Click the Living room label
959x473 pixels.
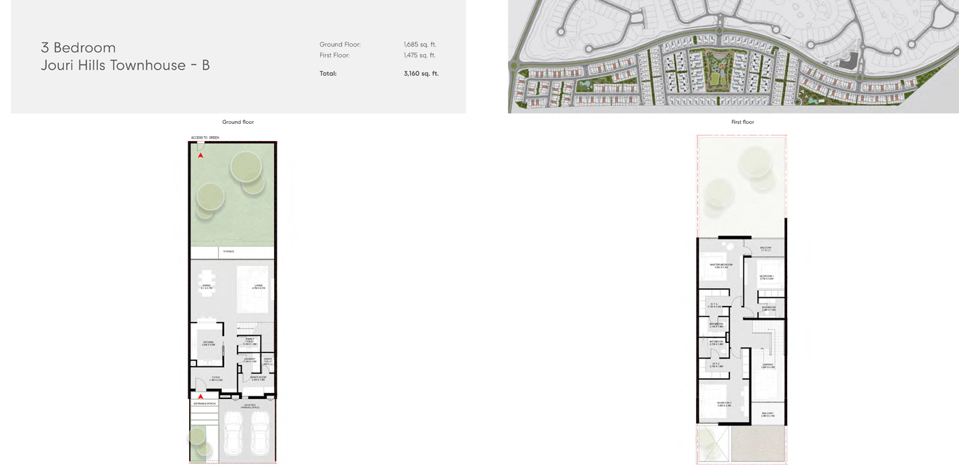[258, 287]
